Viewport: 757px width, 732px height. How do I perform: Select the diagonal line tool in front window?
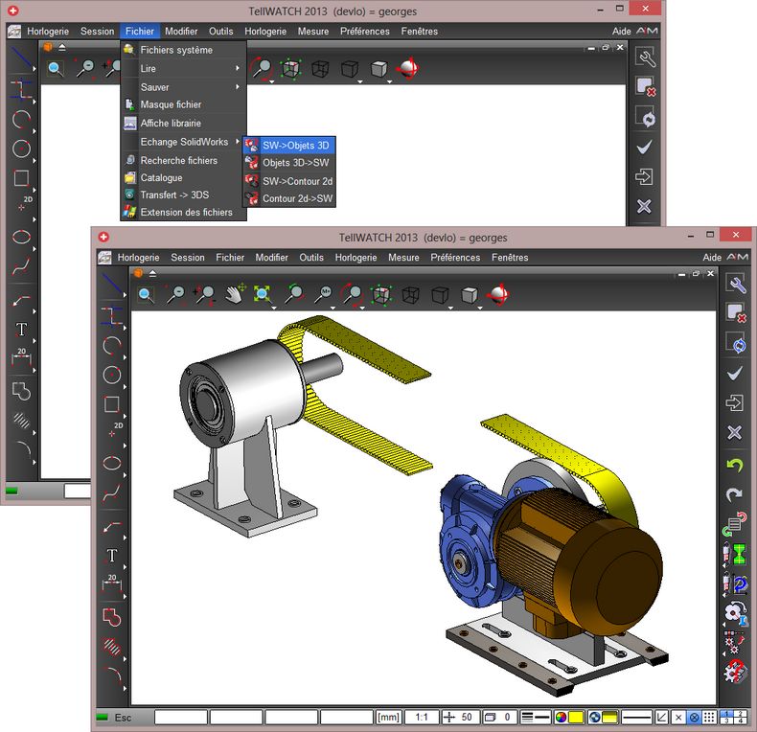coord(112,285)
